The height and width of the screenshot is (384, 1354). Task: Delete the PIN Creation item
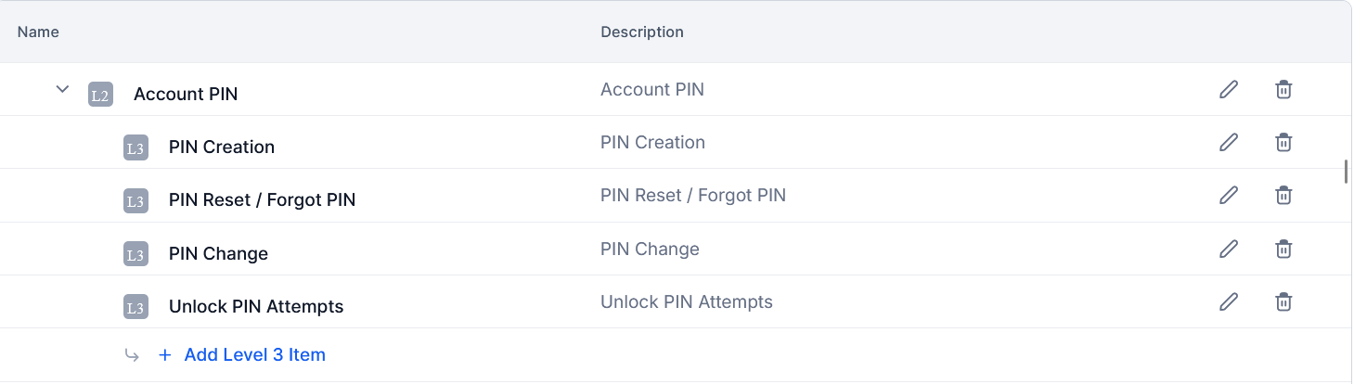point(1283,143)
